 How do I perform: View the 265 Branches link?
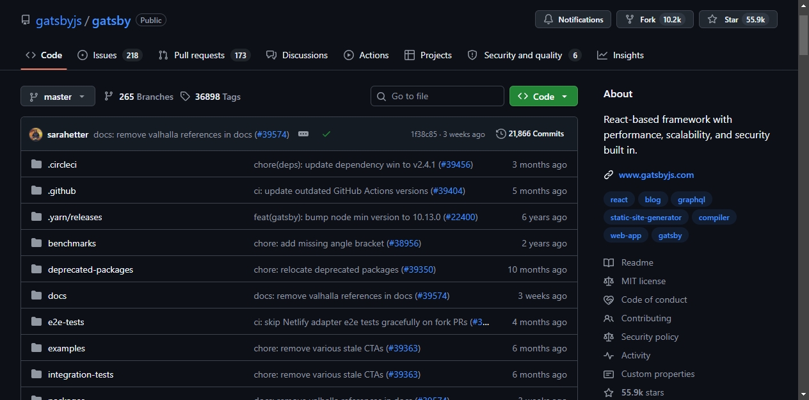(x=139, y=97)
